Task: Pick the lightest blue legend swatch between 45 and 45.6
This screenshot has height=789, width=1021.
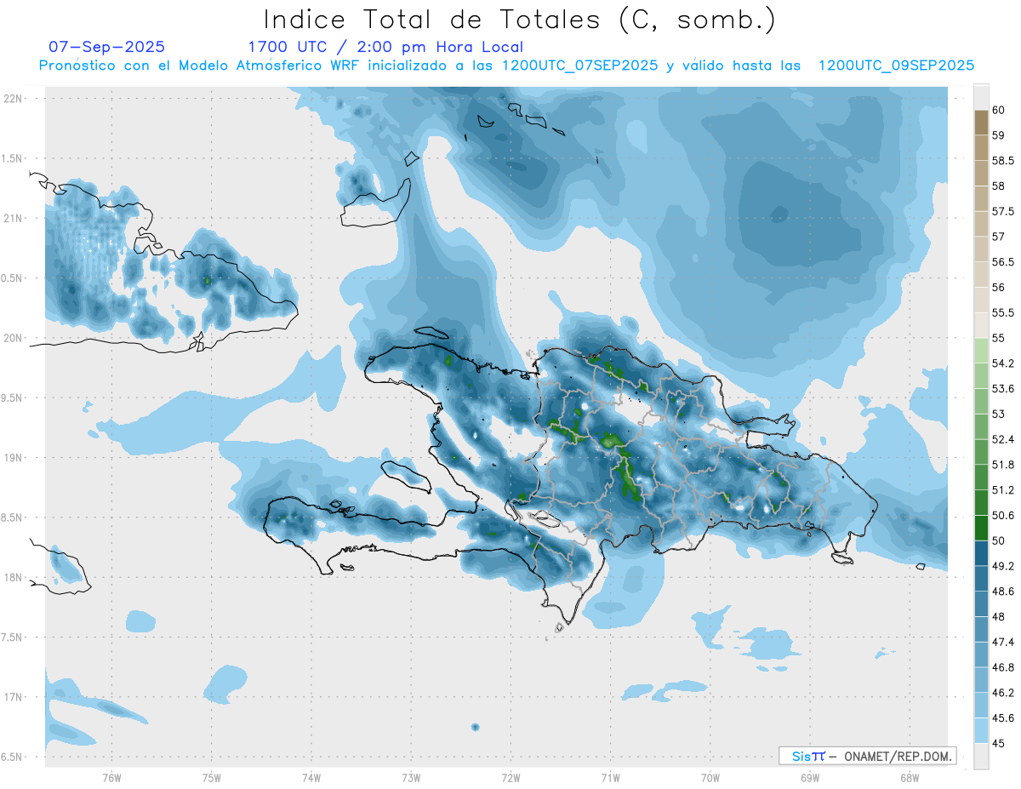Action: (981, 730)
